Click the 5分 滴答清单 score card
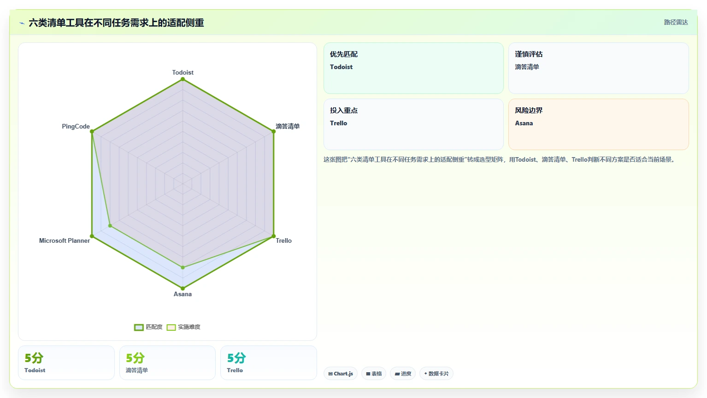 coord(167,363)
